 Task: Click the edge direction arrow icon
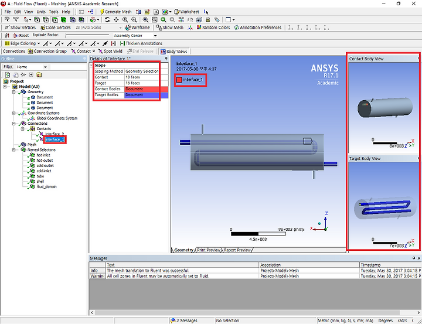(105, 43)
